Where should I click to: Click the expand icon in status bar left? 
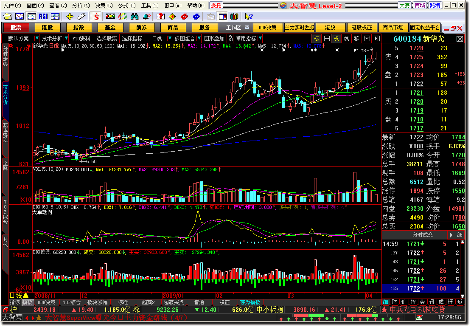[x=5, y=310]
